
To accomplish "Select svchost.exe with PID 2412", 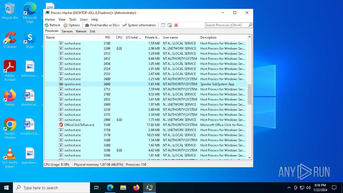I will (146, 59).
